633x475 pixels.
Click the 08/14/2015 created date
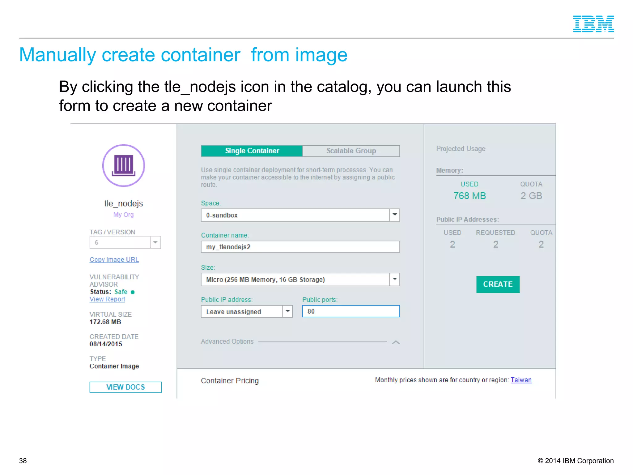(x=106, y=344)
